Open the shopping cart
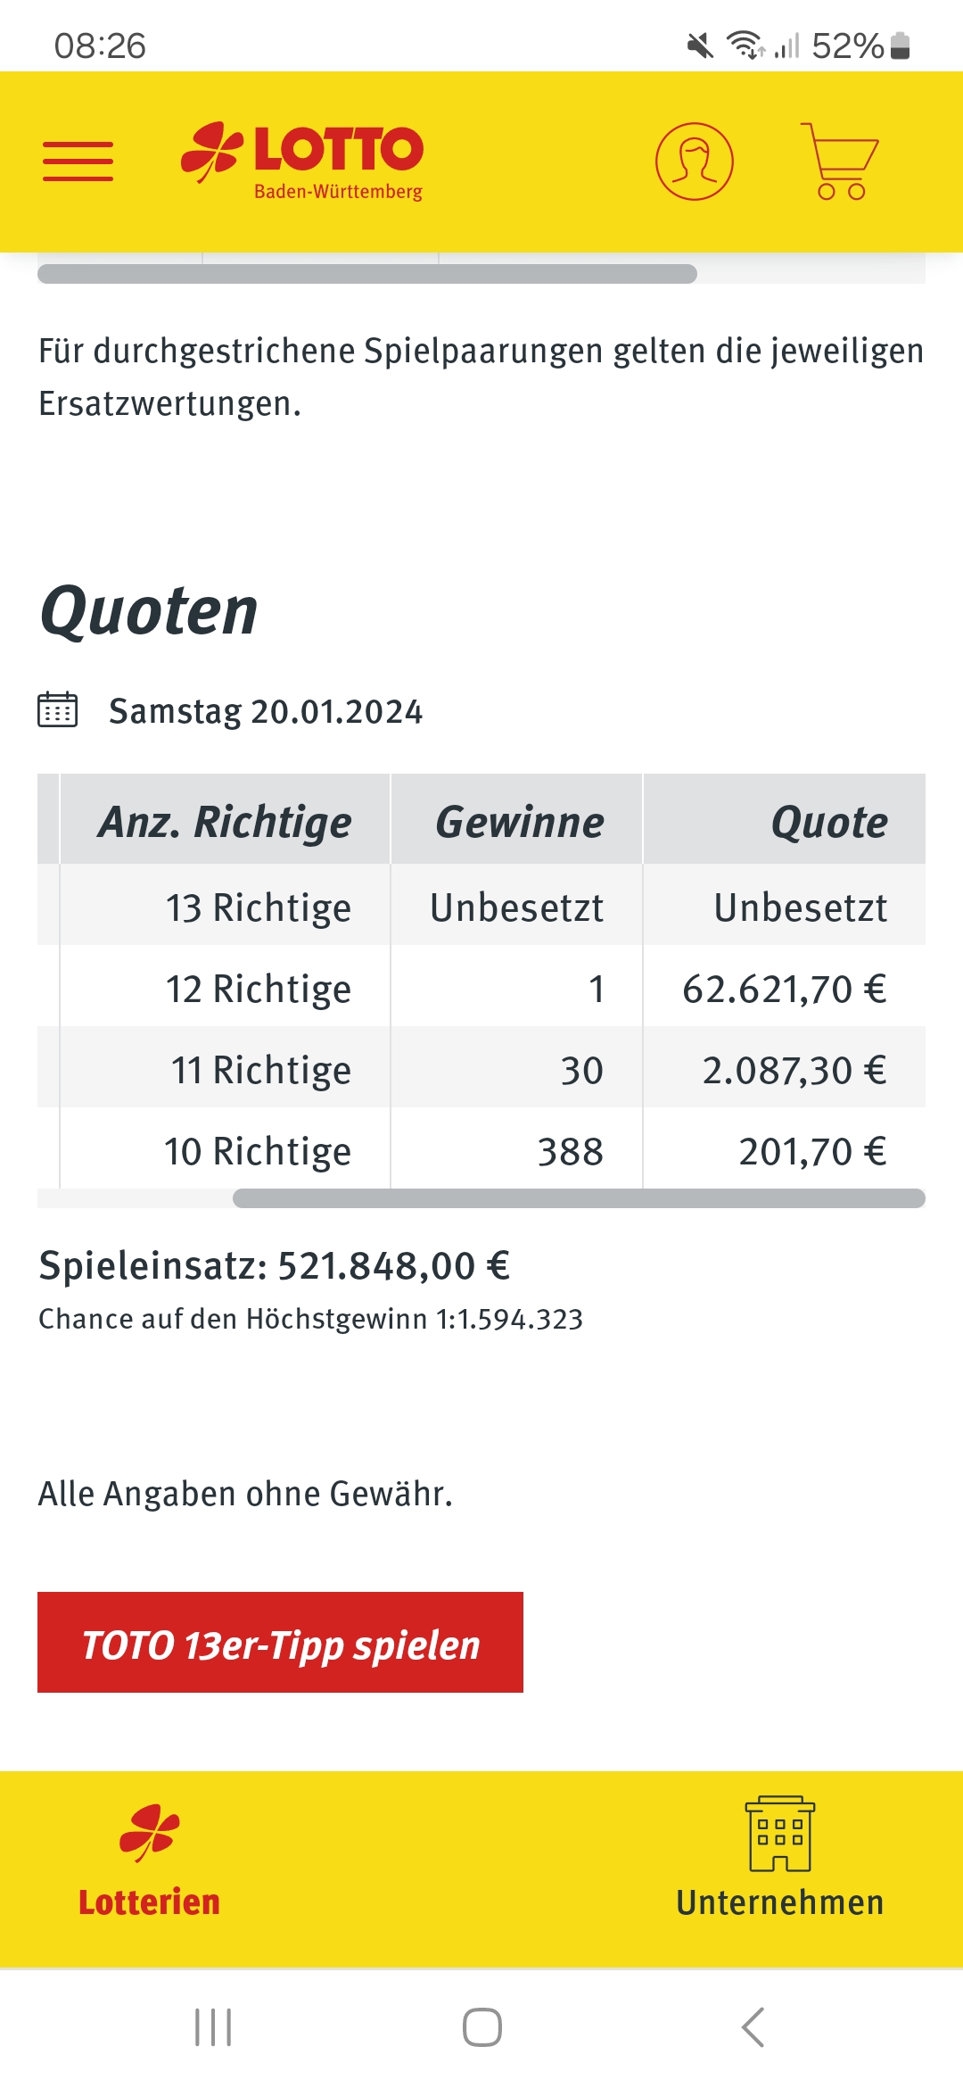Viewport: 963px width, 2088px height. tap(839, 162)
